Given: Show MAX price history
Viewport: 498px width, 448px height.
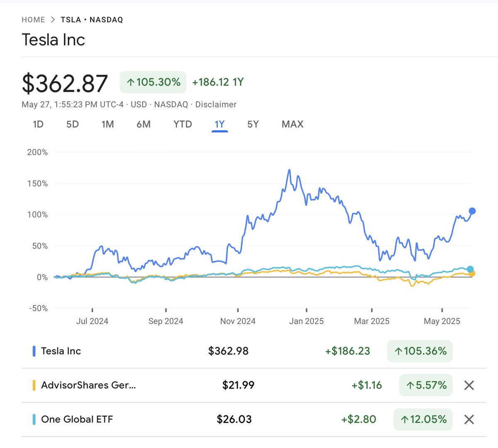Looking at the screenshot, I should pos(293,124).
